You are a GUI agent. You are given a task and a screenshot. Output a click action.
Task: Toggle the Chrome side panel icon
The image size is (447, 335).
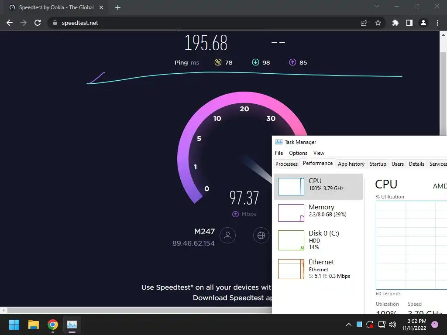click(409, 23)
